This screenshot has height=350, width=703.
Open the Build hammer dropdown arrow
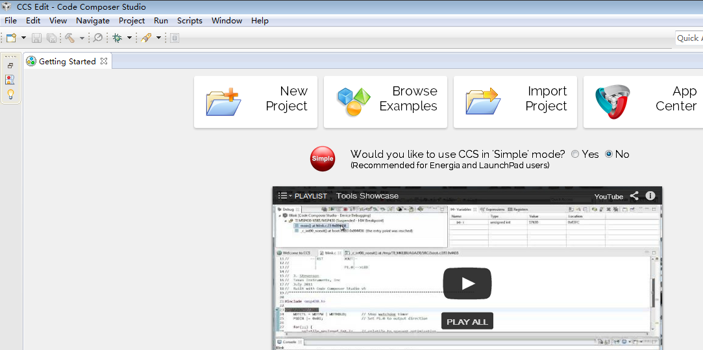tap(82, 38)
